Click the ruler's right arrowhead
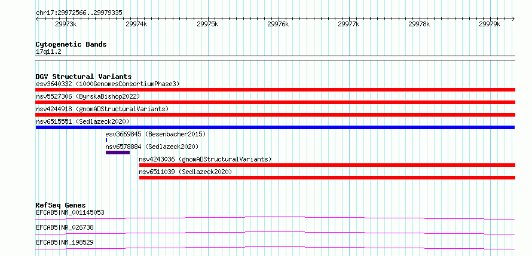 coord(513,19)
